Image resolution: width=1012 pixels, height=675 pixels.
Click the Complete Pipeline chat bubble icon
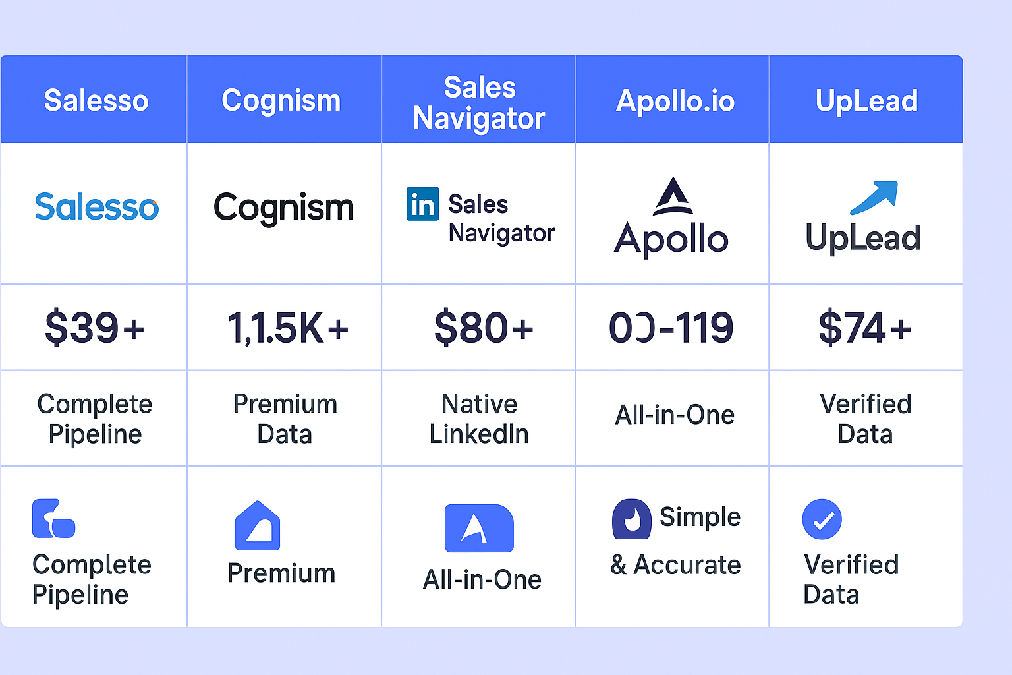pos(53,519)
